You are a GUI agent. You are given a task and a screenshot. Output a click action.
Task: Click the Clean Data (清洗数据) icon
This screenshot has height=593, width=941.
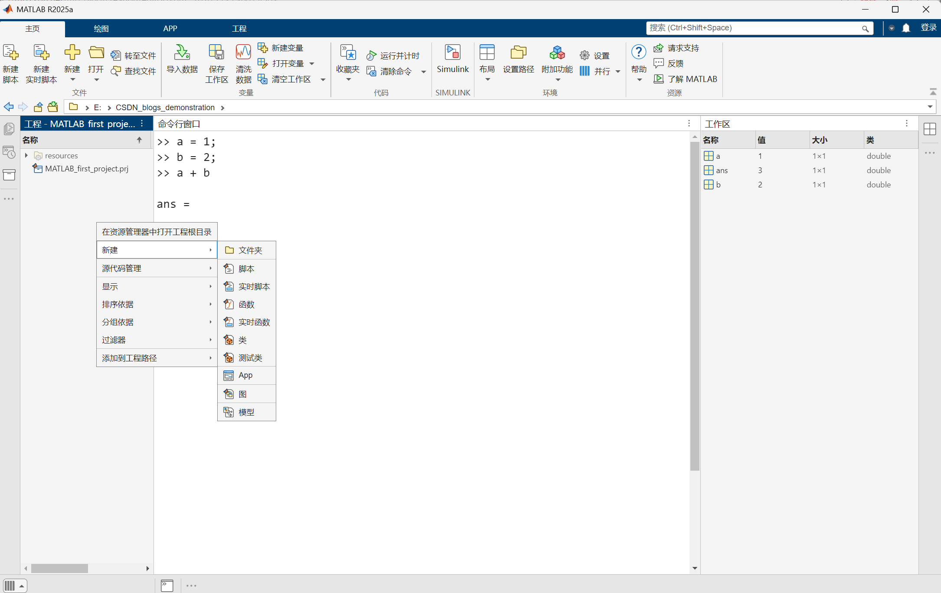coord(243,53)
